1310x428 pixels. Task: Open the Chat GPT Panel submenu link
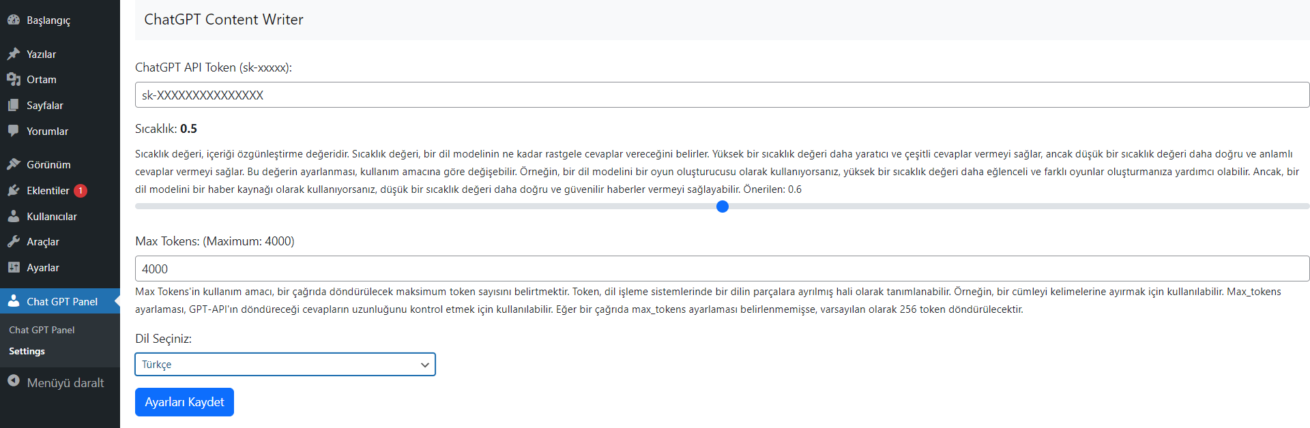42,330
